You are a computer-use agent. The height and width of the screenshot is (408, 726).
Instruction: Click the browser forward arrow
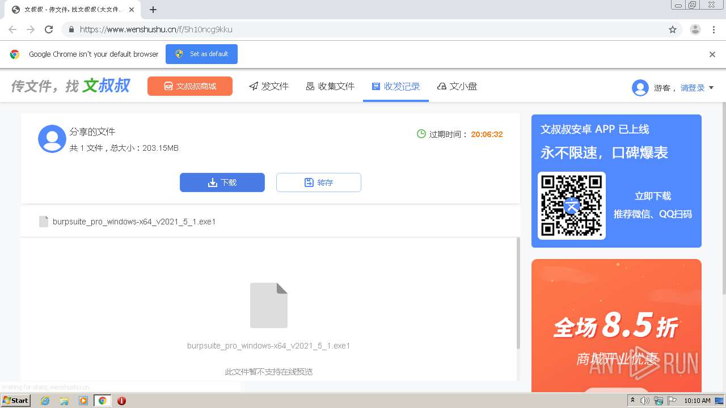coord(31,29)
